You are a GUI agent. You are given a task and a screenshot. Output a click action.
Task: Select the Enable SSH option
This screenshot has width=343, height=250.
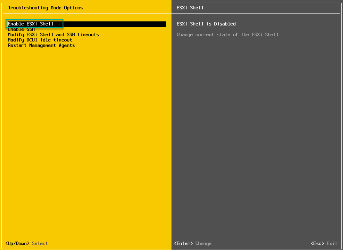[x=21, y=29]
